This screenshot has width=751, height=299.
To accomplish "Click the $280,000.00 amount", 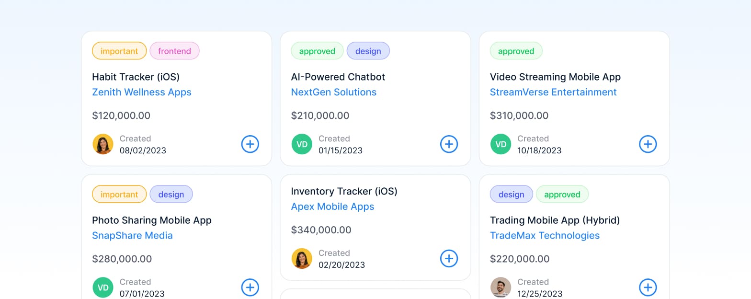I will [x=122, y=259].
